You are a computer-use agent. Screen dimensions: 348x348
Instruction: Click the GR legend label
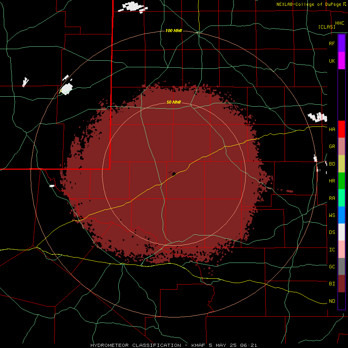pos(332,147)
